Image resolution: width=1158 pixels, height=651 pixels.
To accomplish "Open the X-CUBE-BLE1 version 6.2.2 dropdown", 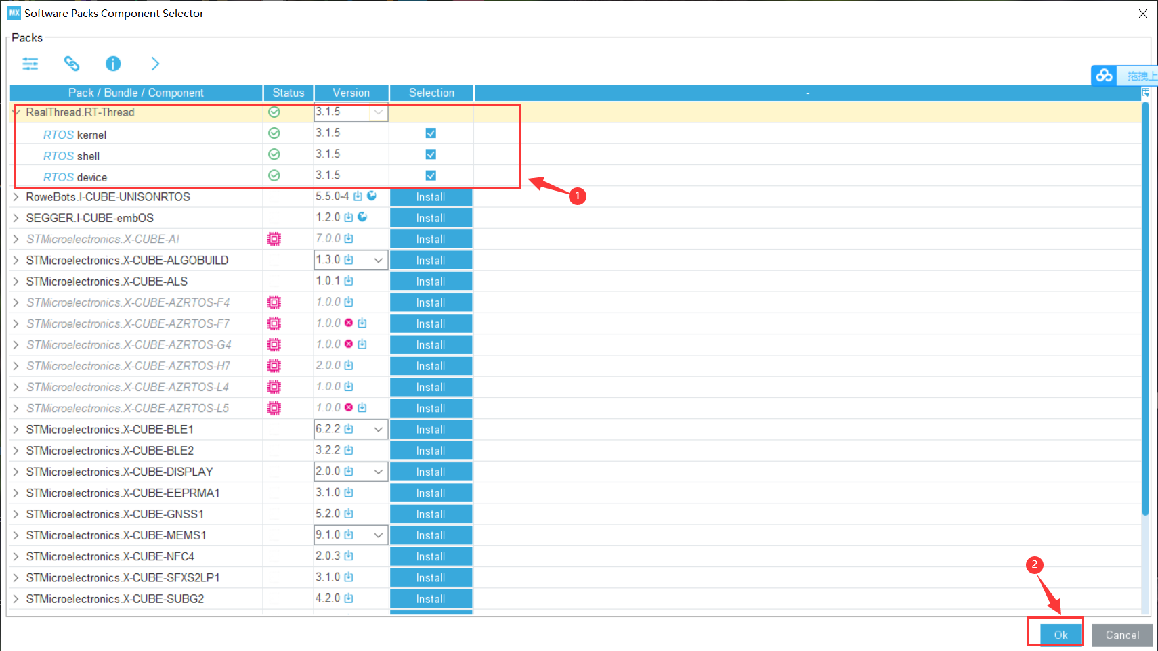I will tap(379, 429).
